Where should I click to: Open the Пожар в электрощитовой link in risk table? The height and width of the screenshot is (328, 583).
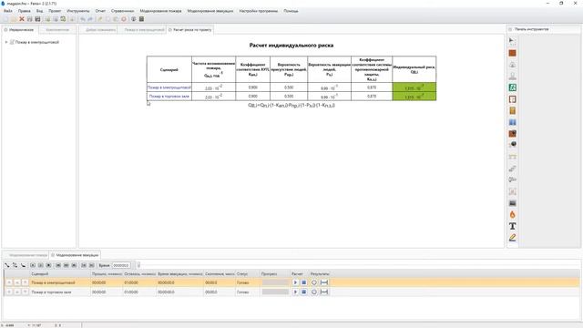click(169, 87)
